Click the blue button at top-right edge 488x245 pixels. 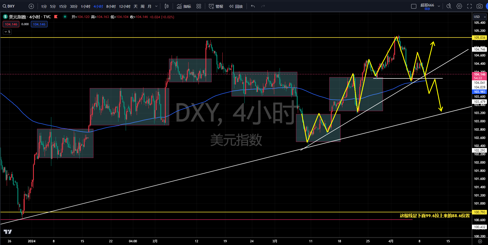(x=487, y=6)
